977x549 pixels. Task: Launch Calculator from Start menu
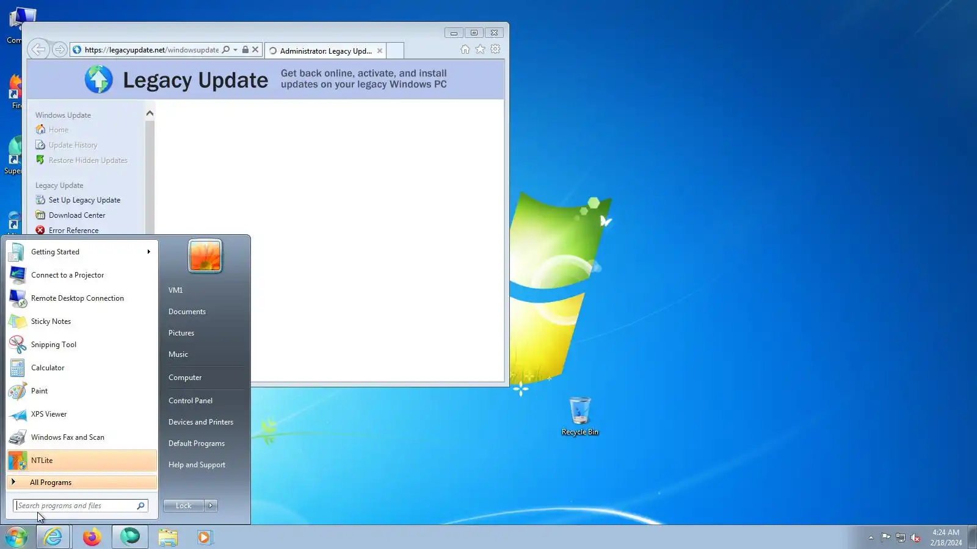click(x=82, y=368)
